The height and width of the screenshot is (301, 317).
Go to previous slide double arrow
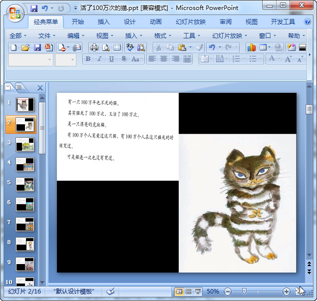coord(309,264)
